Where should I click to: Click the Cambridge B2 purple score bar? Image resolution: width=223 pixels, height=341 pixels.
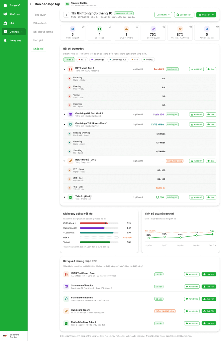[x=92, y=228]
